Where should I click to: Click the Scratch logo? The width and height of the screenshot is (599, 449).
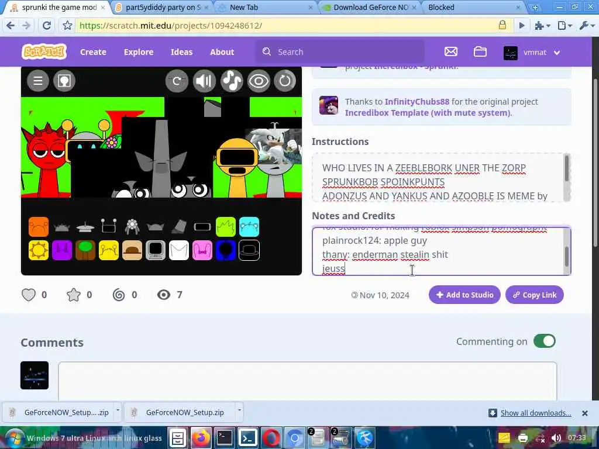[x=44, y=52]
